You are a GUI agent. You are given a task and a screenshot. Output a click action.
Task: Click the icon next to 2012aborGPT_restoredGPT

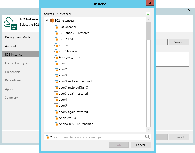56,33
